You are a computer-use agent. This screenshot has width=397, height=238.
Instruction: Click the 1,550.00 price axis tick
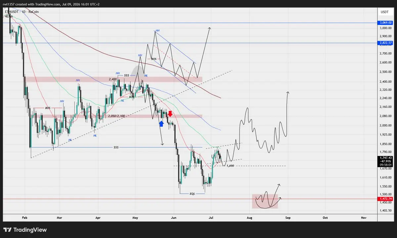(386, 187)
